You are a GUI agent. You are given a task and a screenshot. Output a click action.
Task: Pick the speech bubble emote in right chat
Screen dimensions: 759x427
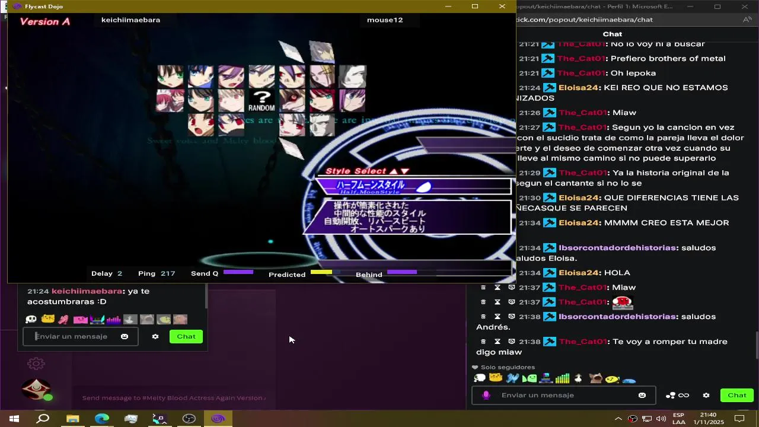(480, 378)
